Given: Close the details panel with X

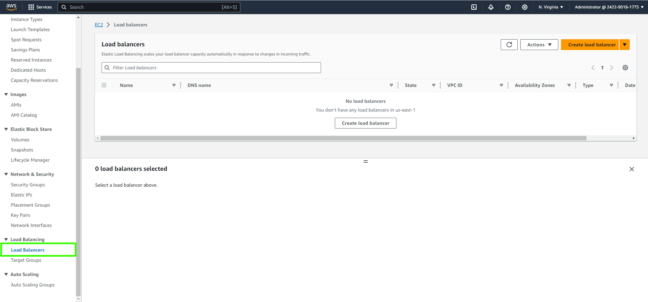Looking at the screenshot, I should pyautogui.click(x=632, y=169).
